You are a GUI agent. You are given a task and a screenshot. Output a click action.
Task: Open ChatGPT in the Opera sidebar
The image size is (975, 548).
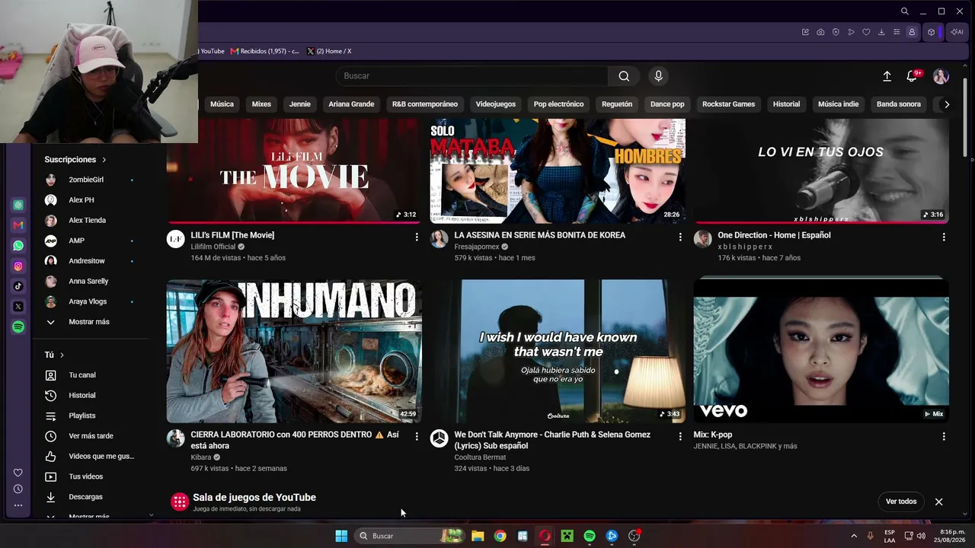coord(18,205)
